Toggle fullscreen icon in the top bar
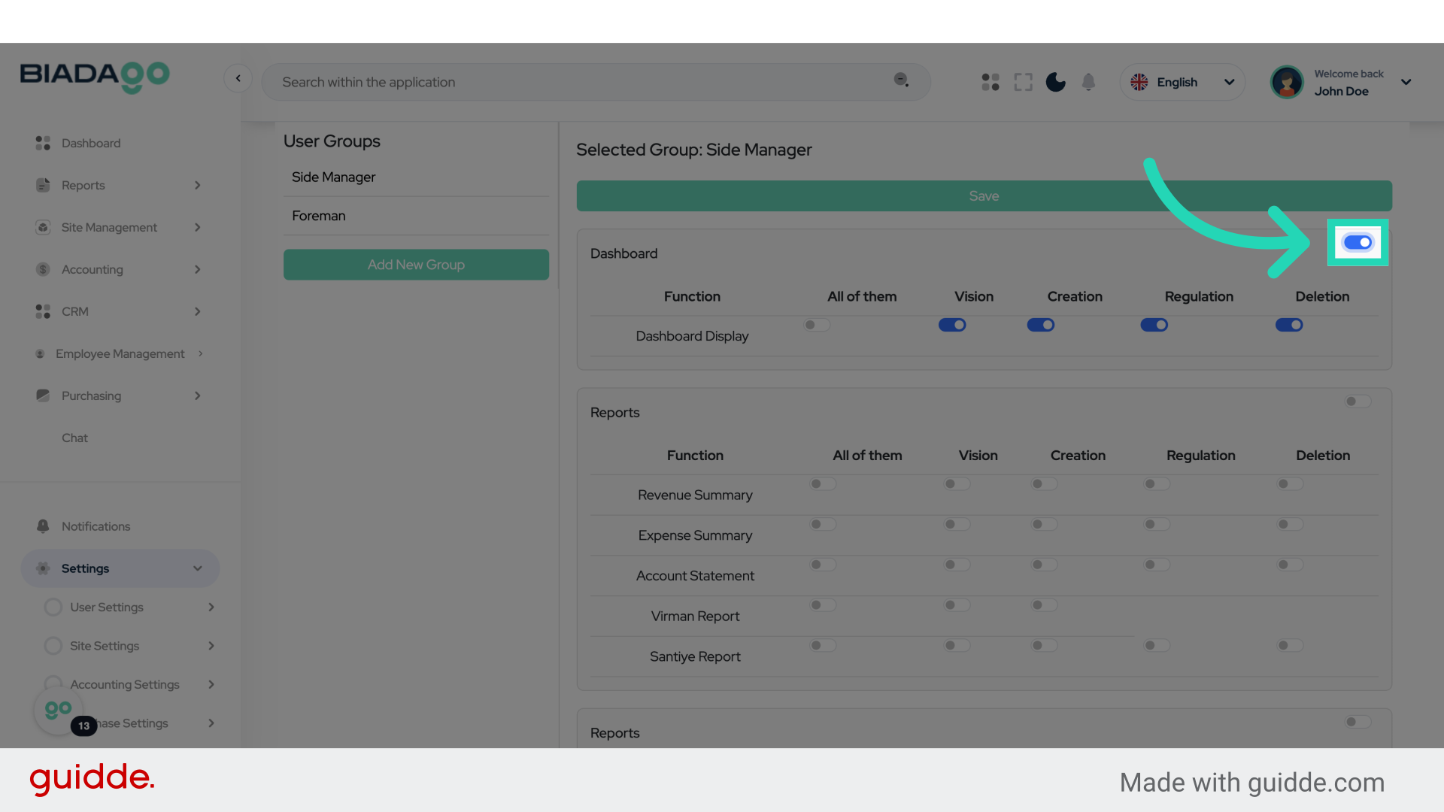The width and height of the screenshot is (1444, 812). (x=1023, y=82)
